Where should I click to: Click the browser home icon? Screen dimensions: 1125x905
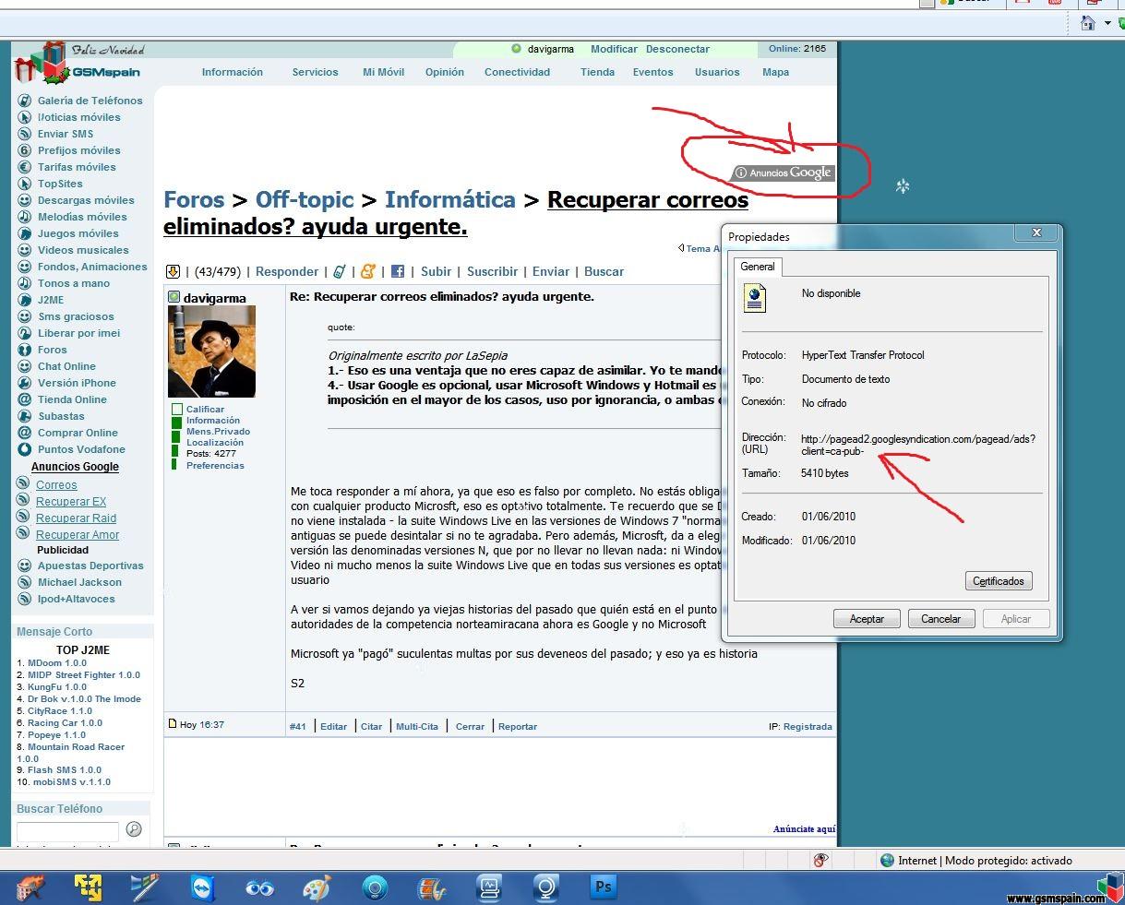point(1088,23)
